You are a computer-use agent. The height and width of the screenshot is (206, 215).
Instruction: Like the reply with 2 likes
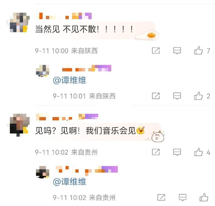(198, 96)
